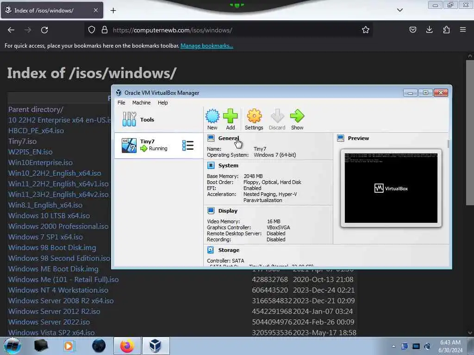Click the volume tray icon
Viewport: 474px width, 355px height.
[x=427, y=346]
